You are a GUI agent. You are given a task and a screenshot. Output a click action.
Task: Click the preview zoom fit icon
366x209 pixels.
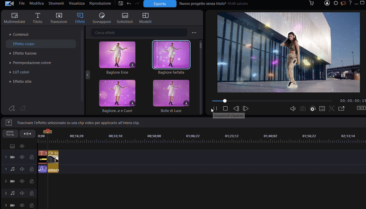(x=332, y=108)
